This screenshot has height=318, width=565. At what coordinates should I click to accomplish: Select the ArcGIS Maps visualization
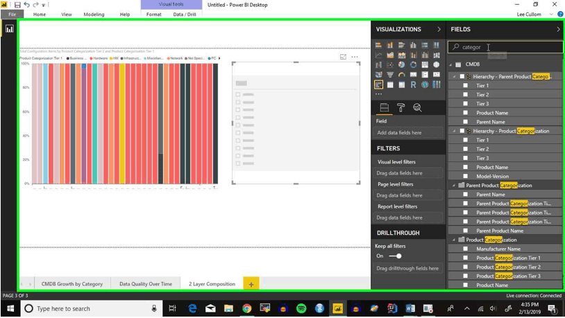[425, 85]
